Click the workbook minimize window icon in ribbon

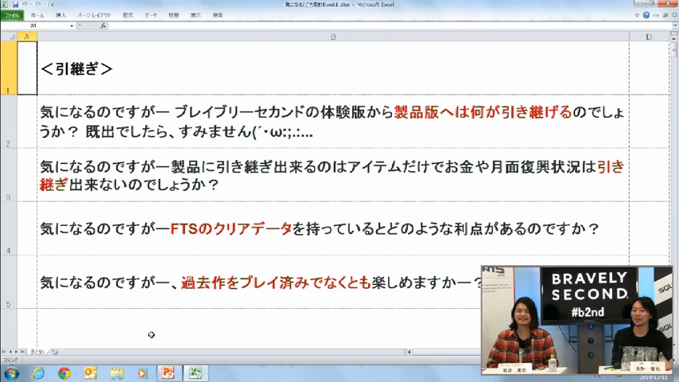pyautogui.click(x=656, y=15)
